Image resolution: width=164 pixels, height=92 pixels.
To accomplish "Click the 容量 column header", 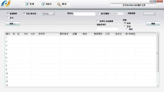I will point(77,34).
